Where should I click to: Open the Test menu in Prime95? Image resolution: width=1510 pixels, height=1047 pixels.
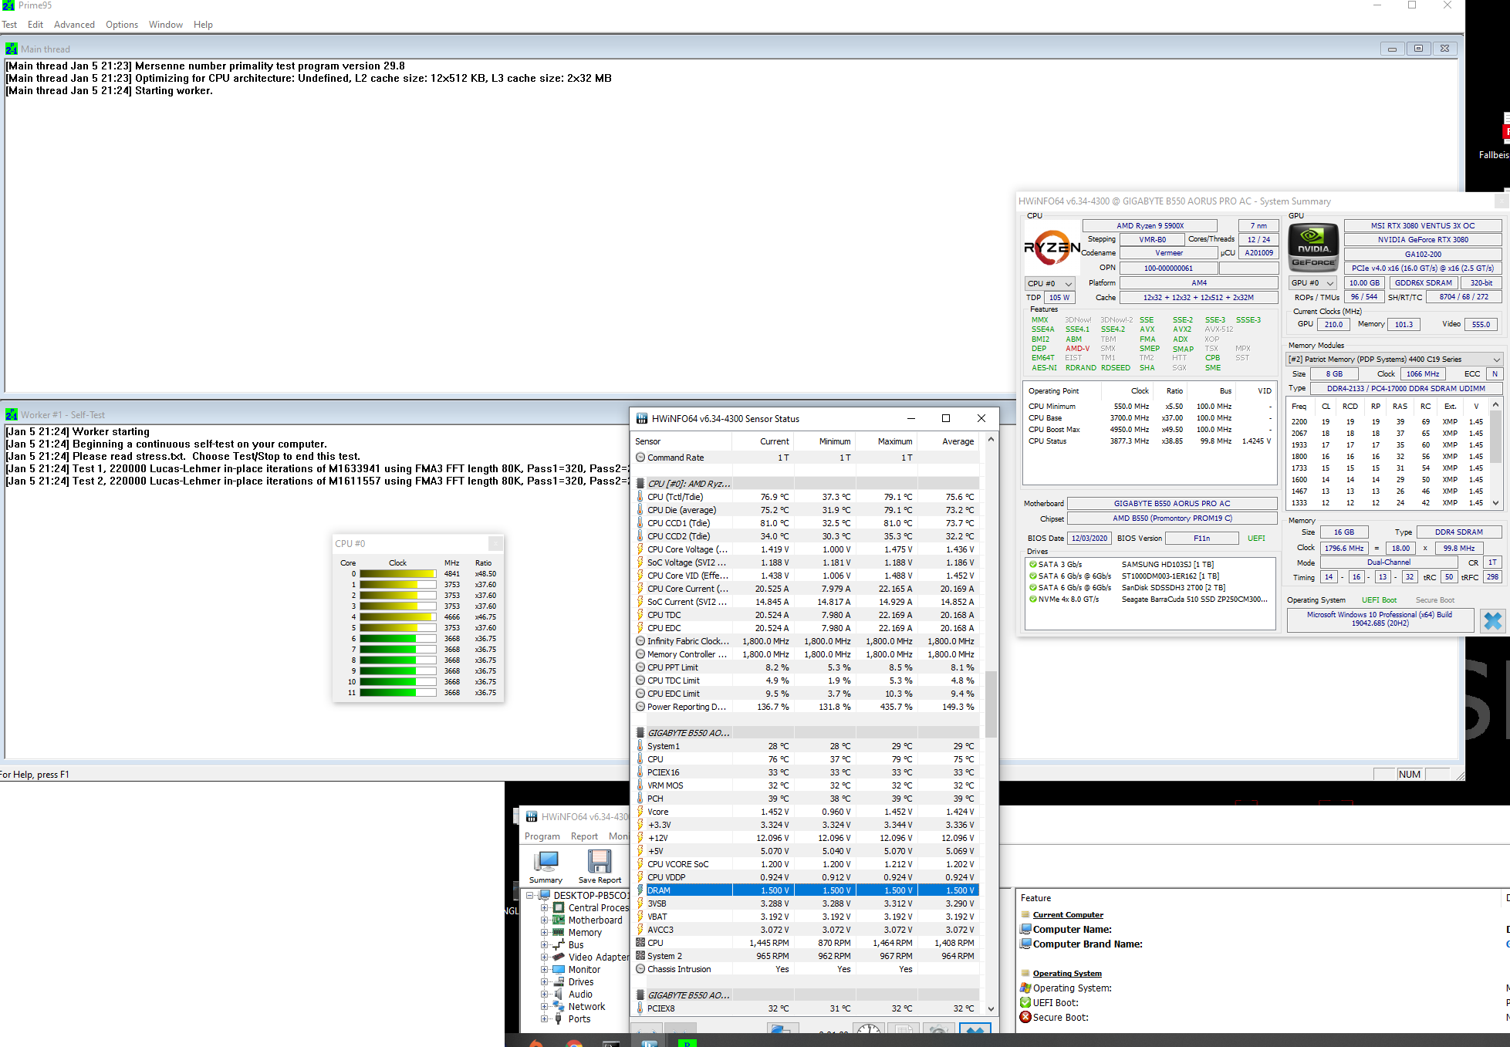click(x=9, y=25)
